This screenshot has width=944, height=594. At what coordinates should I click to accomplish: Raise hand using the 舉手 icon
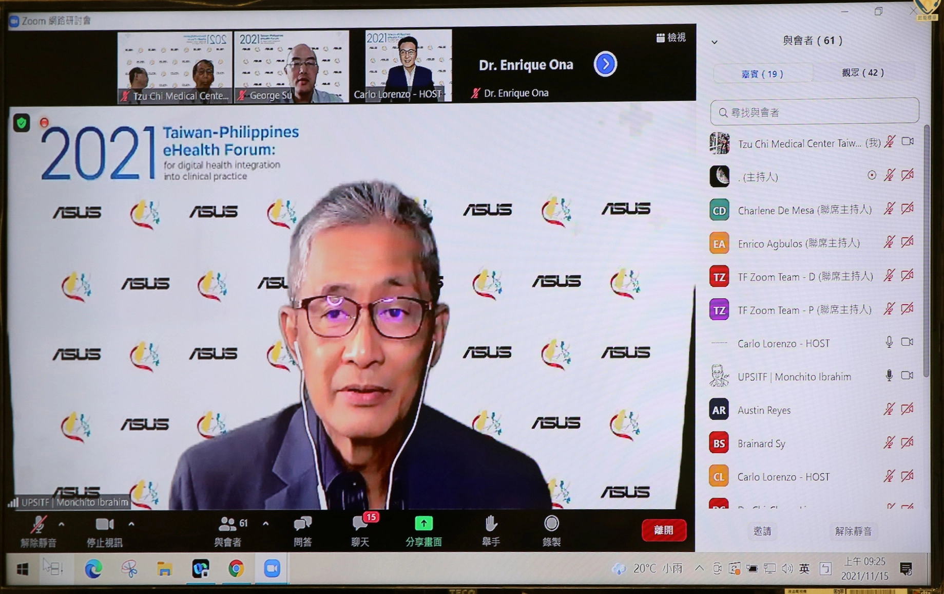491,524
